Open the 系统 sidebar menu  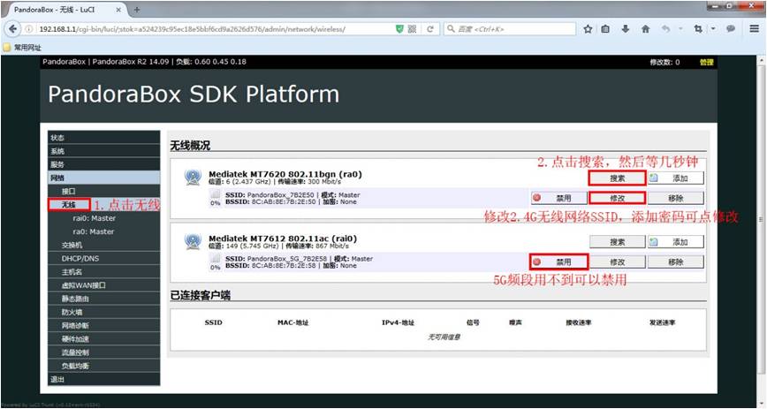tap(103, 151)
